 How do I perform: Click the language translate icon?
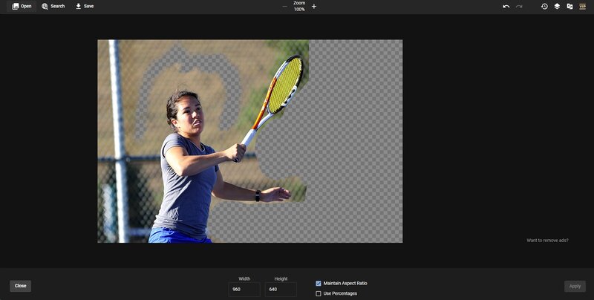click(569, 7)
